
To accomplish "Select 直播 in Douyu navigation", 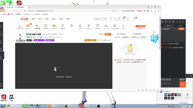I will pos(40,19).
